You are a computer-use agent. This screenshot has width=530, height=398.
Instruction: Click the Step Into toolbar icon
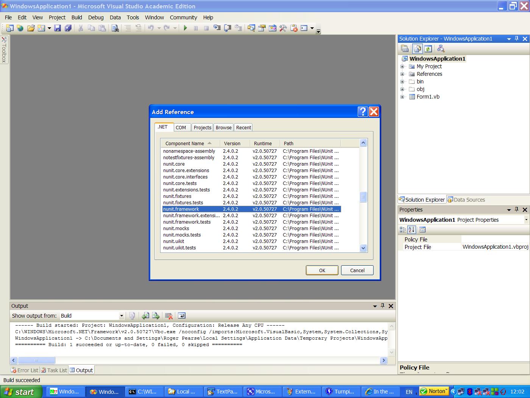tap(217, 28)
